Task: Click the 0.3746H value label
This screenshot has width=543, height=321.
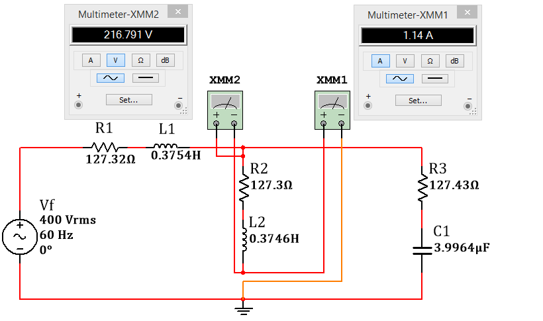Action: (274, 238)
